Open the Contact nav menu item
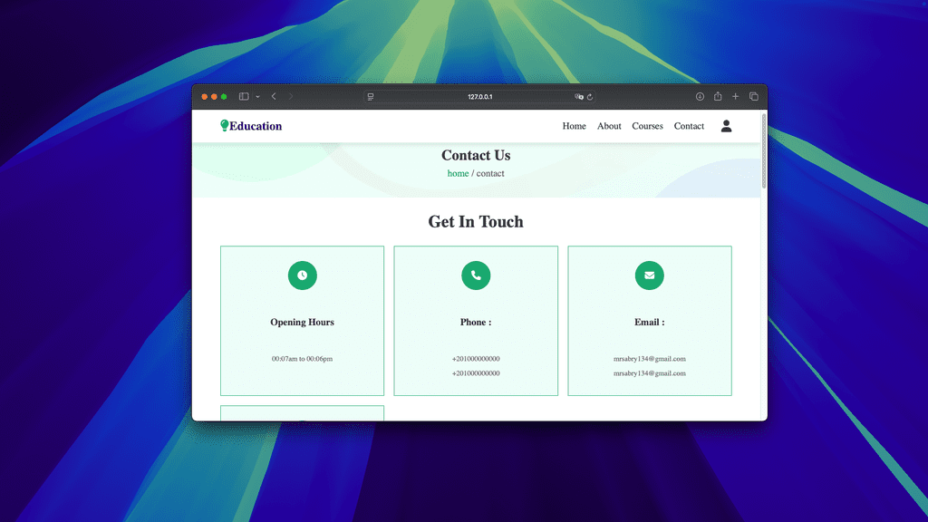 click(689, 126)
